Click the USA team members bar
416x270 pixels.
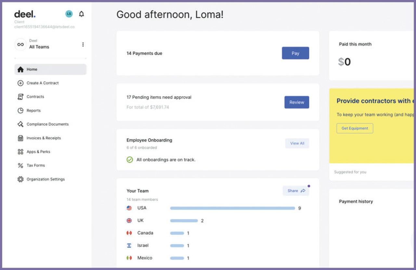click(x=233, y=208)
